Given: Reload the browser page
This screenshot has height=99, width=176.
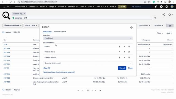Looking at the screenshot, I should 10,2.
